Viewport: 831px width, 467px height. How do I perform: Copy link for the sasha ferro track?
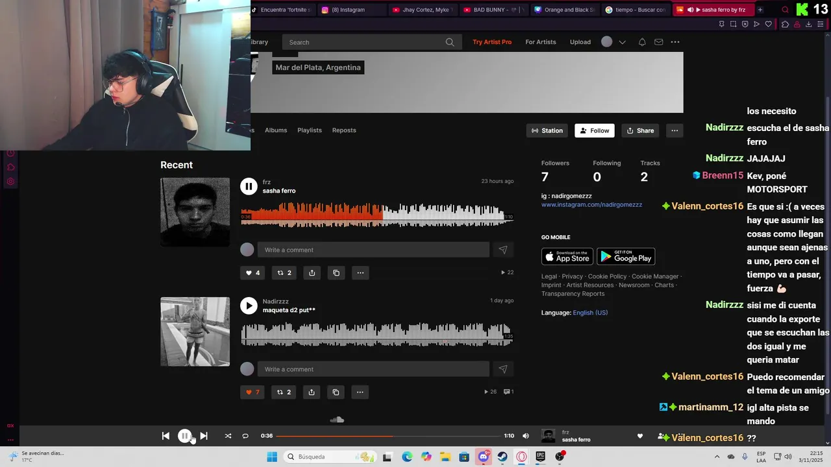[336, 273]
